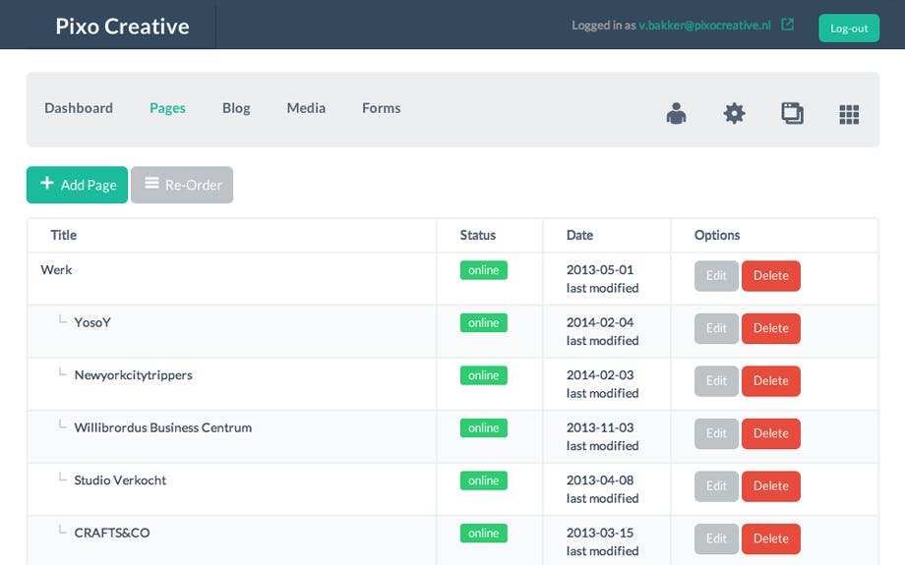
Task: Delete the YosoY page
Action: pos(770,328)
